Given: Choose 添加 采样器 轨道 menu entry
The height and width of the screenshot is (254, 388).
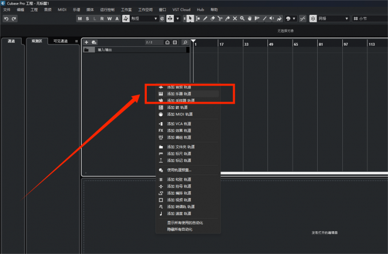Looking at the screenshot, I should click(188, 100).
